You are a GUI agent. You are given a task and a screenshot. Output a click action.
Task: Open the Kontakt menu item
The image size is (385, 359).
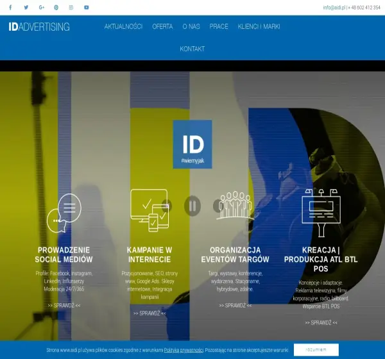193,49
